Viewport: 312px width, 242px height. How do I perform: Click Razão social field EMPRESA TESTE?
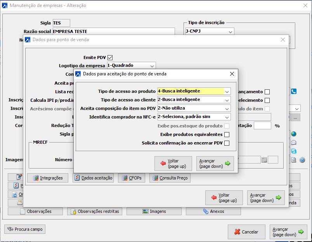(114, 31)
